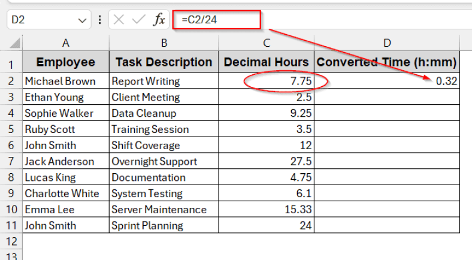Select the cell with value 9.25
Image resolution: width=472 pixels, height=260 pixels.
tap(267, 113)
